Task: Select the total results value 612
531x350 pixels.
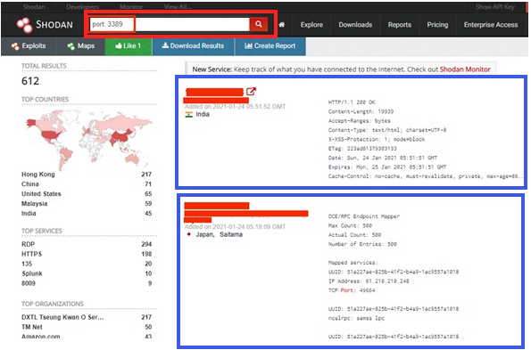Action: 30,81
